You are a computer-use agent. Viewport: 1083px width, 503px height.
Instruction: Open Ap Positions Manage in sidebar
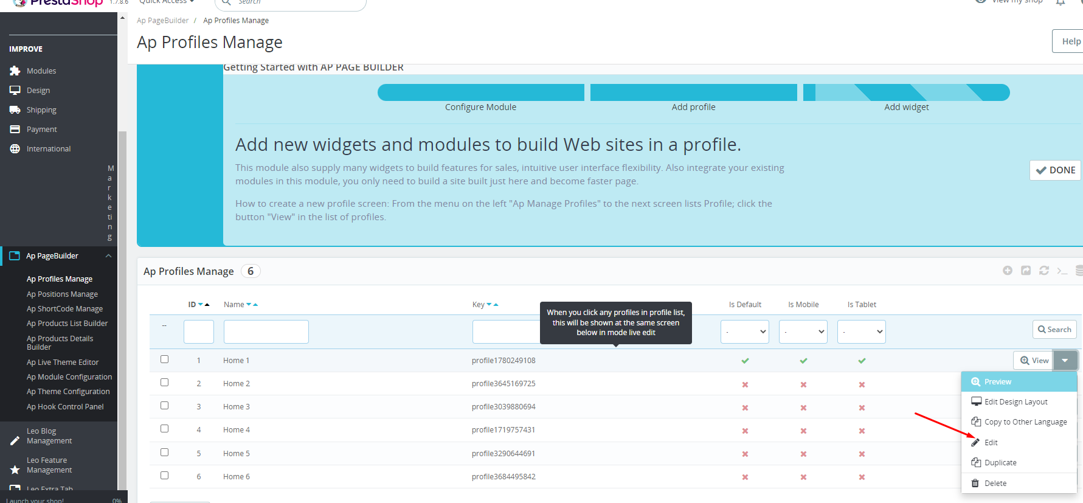tap(62, 294)
